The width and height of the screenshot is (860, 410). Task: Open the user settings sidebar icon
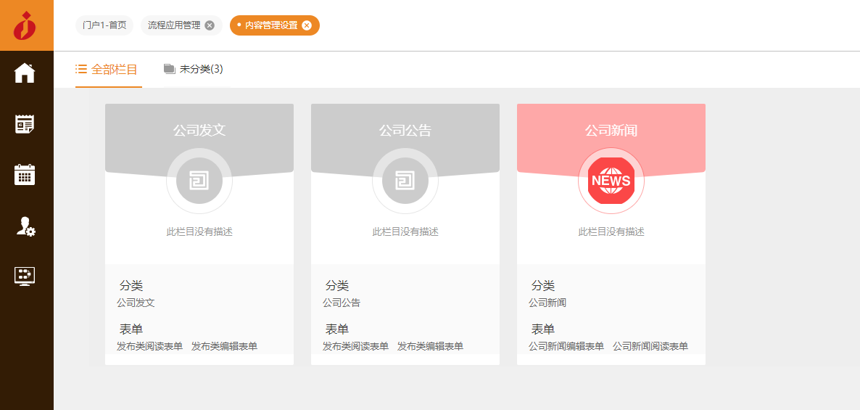26,226
